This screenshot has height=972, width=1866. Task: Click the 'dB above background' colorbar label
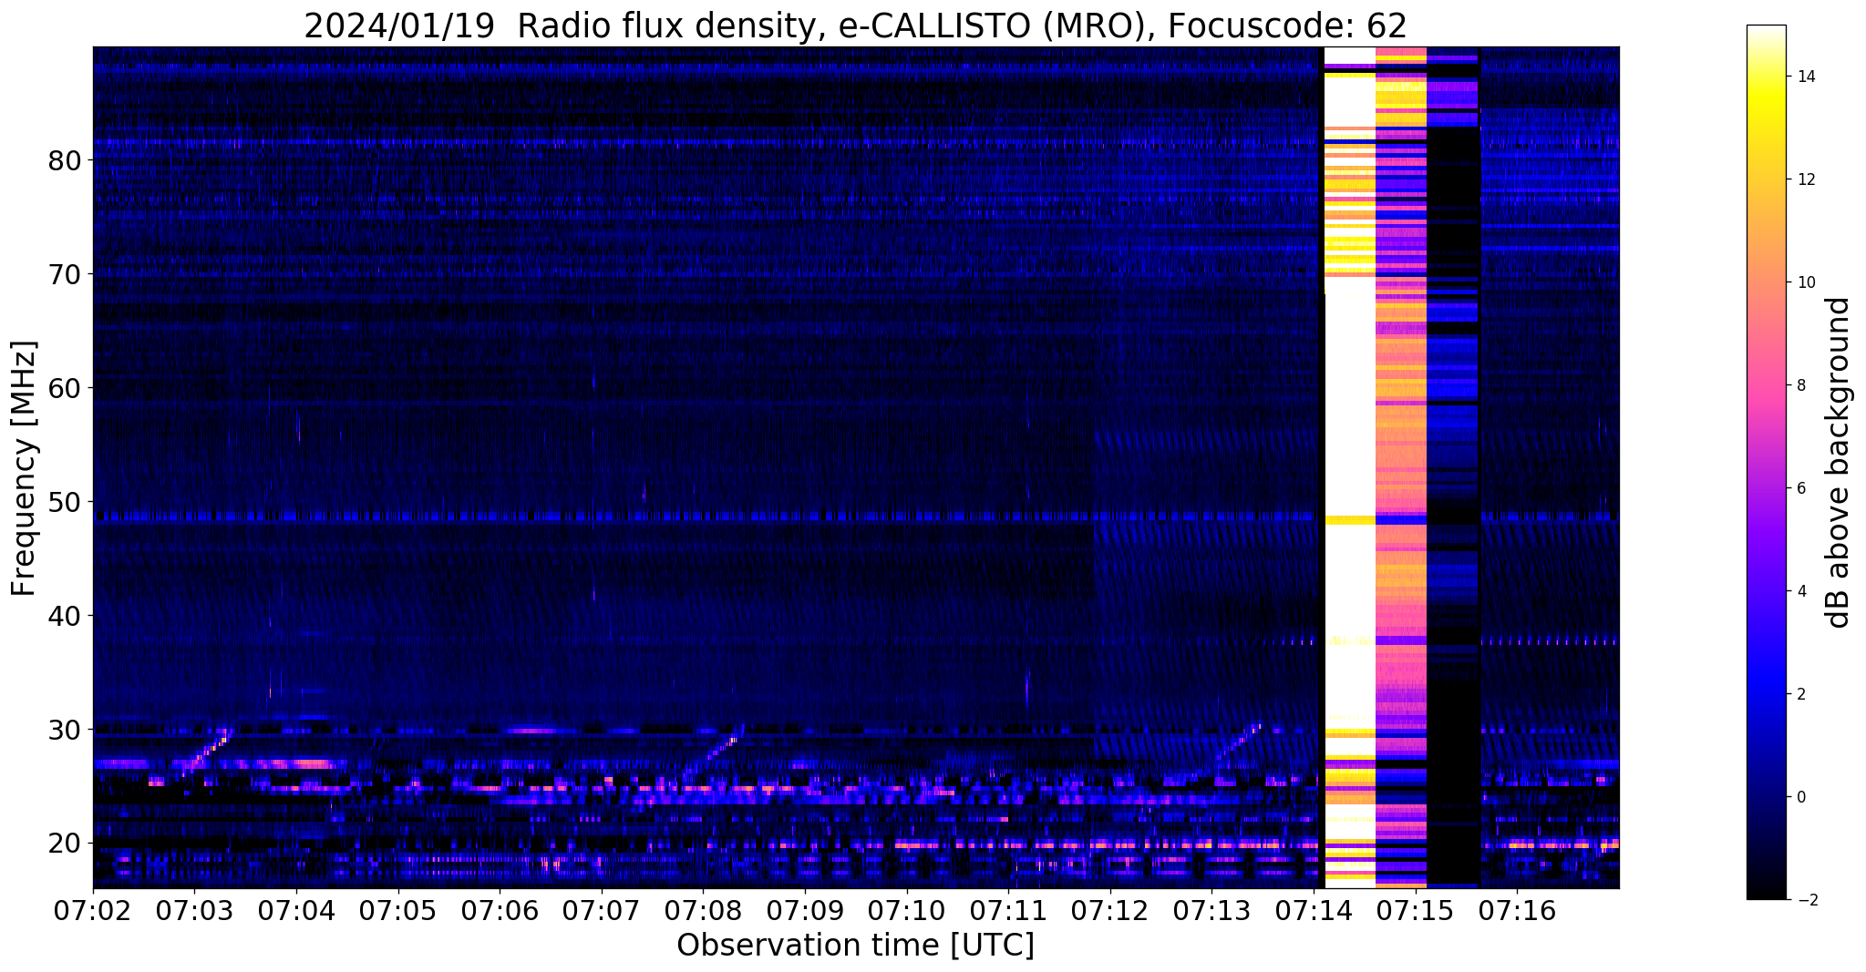pos(1839,462)
